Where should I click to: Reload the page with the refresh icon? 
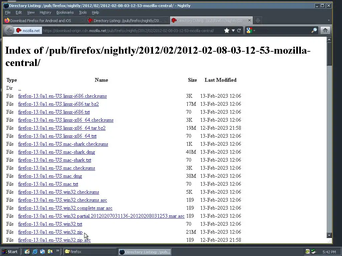239,30
